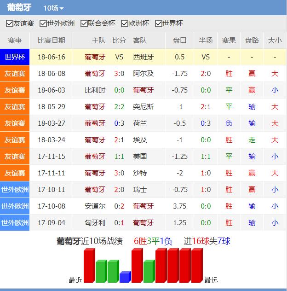Image resolution: width=287 pixels, height=291 pixels.
Task: Click the 世外欧洲 tag on the 17-10-11 row
Action: pyautogui.click(x=15, y=190)
